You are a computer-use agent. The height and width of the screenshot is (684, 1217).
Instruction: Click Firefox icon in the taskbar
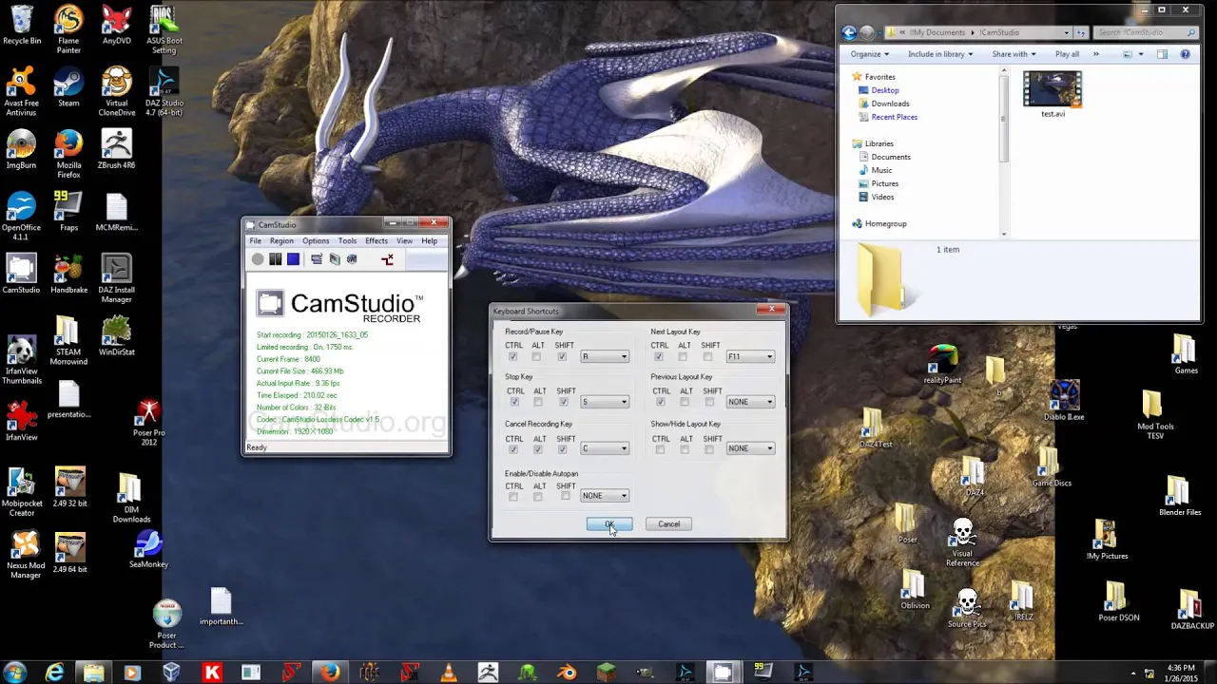pos(329,673)
